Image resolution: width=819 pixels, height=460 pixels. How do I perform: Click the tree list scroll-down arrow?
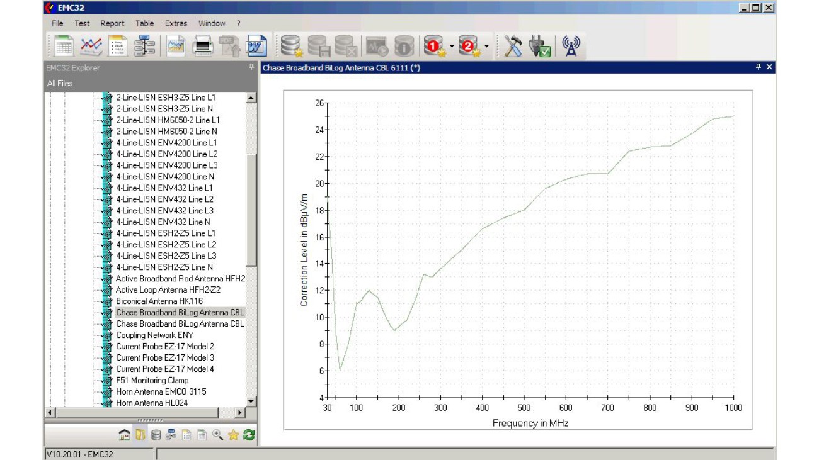pyautogui.click(x=251, y=401)
